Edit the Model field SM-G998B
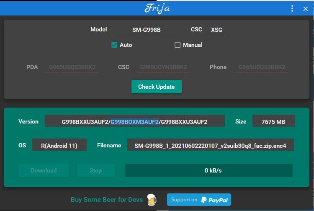 coord(147,30)
